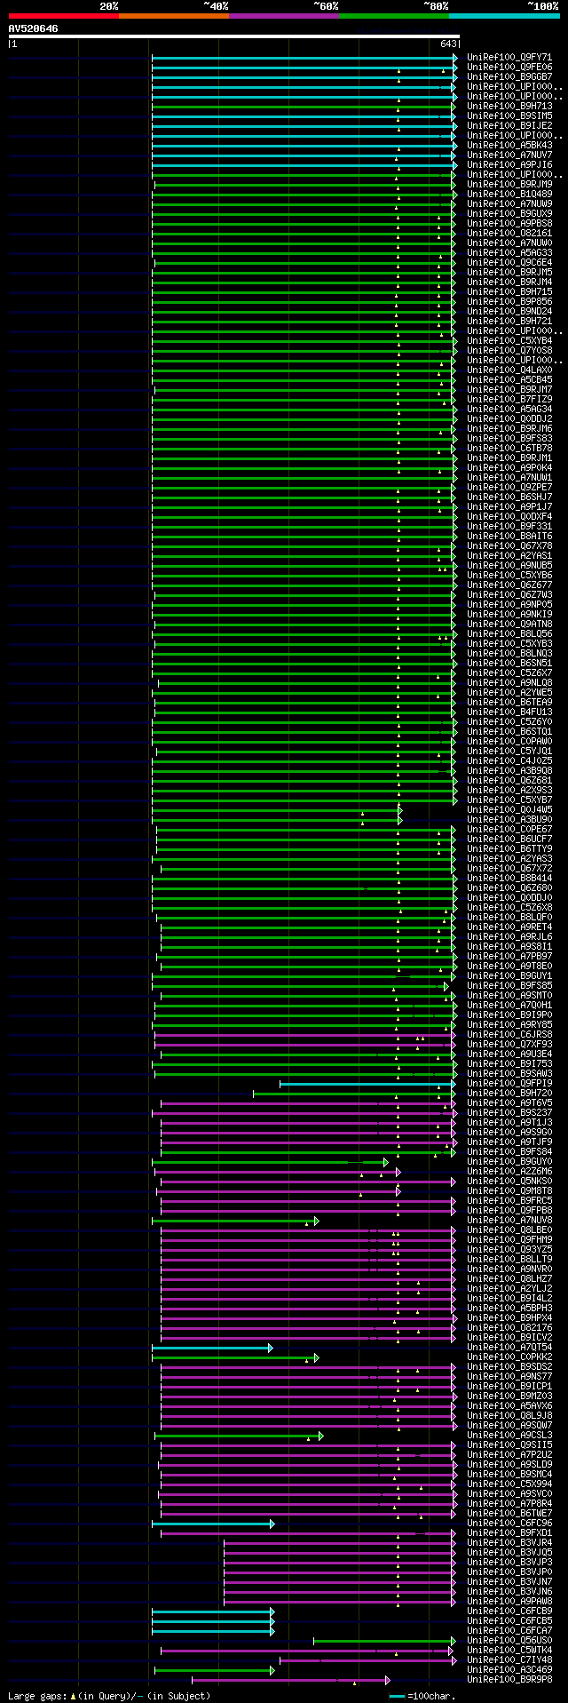The width and height of the screenshot is (568, 1703).
Task: Click hit label UniRef100_C7IY48
Action: (x=509, y=1660)
